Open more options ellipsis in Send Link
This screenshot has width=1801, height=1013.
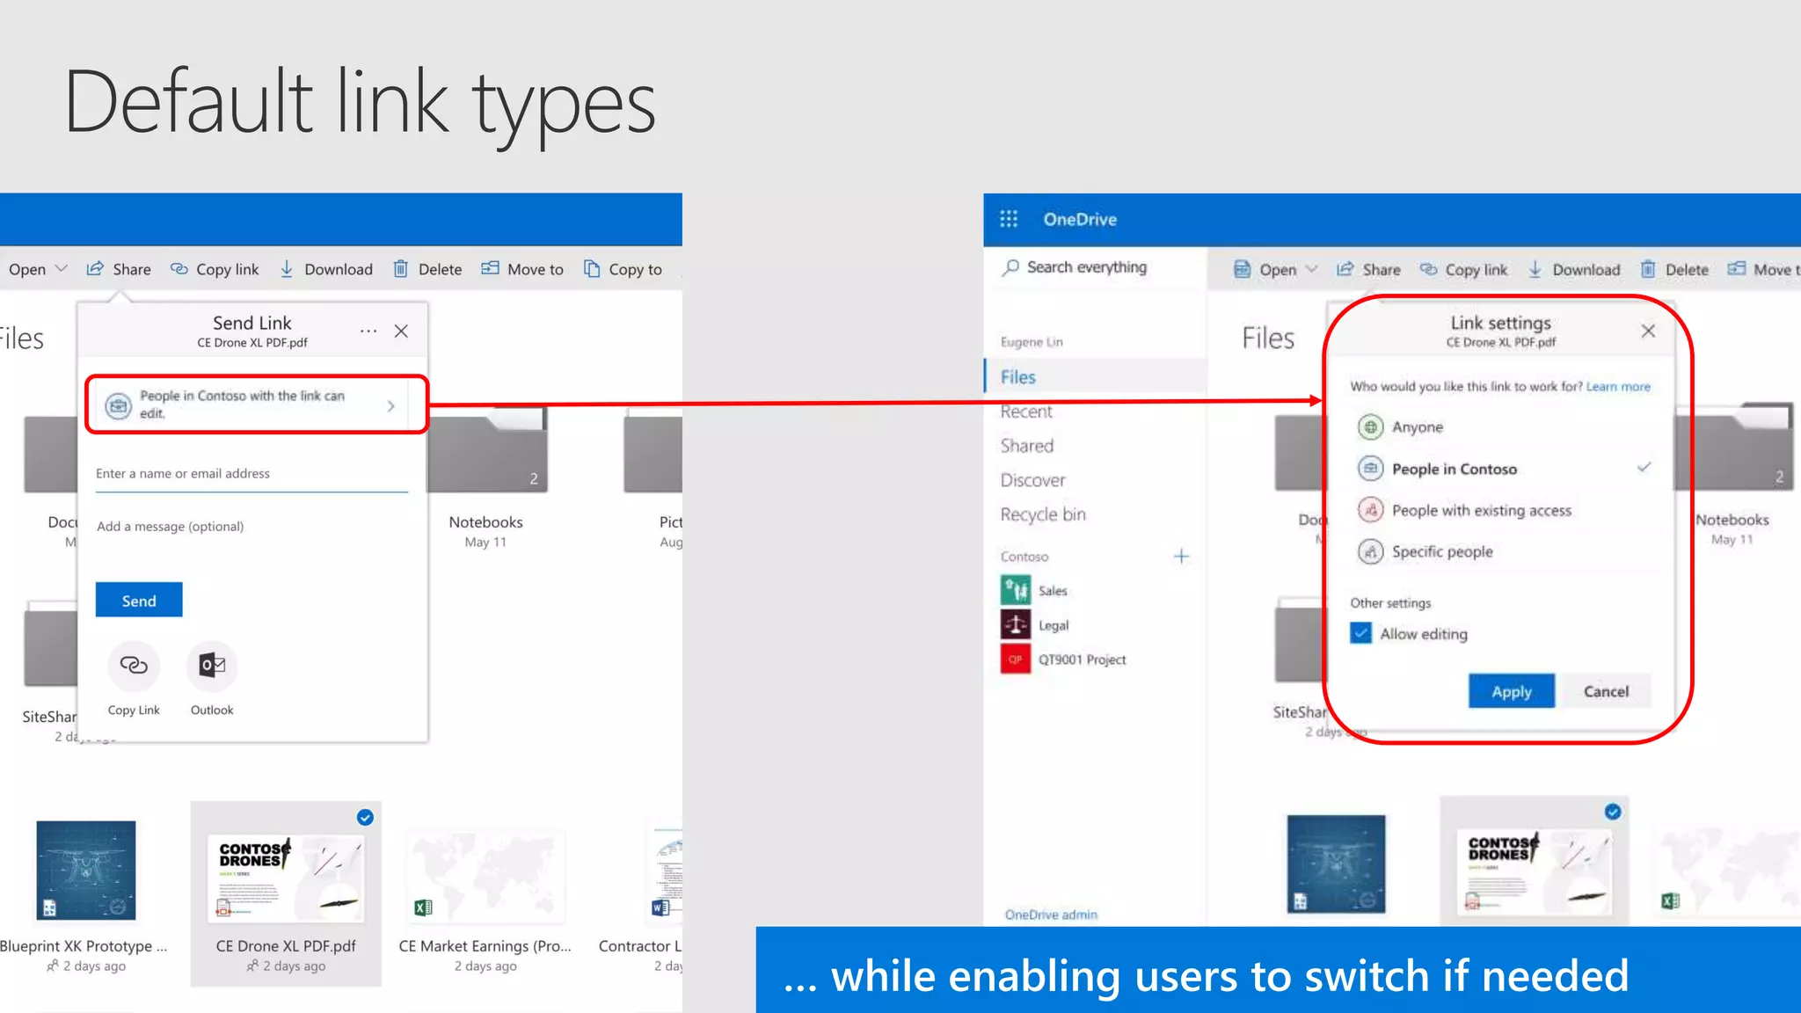click(368, 332)
